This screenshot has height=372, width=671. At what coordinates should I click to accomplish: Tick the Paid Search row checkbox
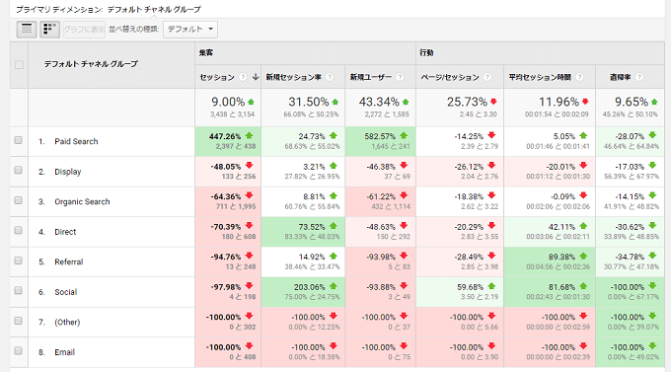click(18, 140)
